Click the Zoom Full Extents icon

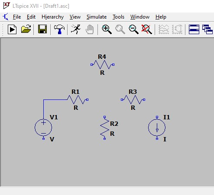click(147, 29)
